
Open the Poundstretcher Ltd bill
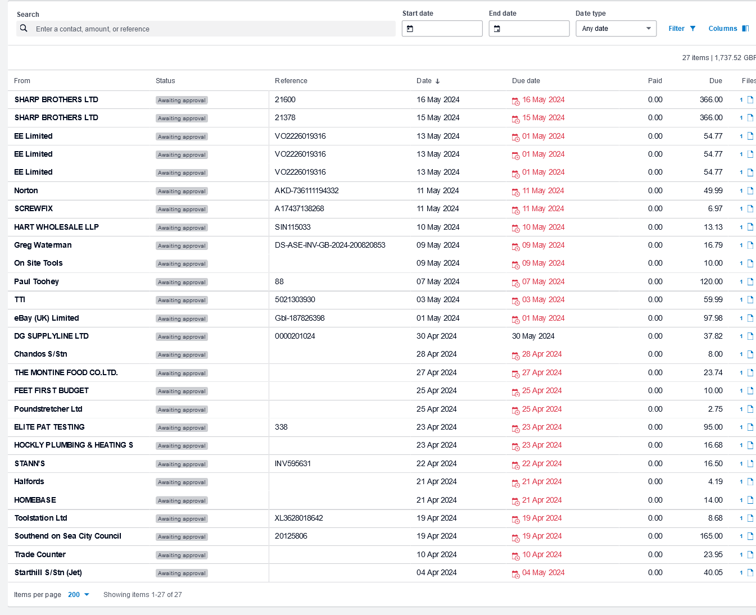48,409
